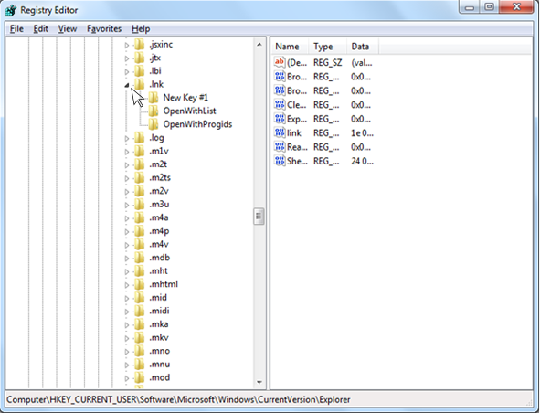Click the (Default) string value icon
This screenshot has width=540, height=413.
(x=280, y=62)
